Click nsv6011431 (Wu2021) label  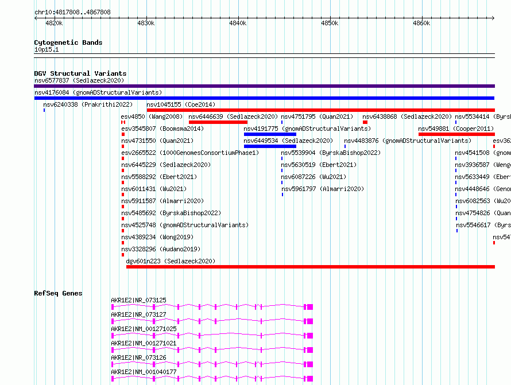point(154,189)
